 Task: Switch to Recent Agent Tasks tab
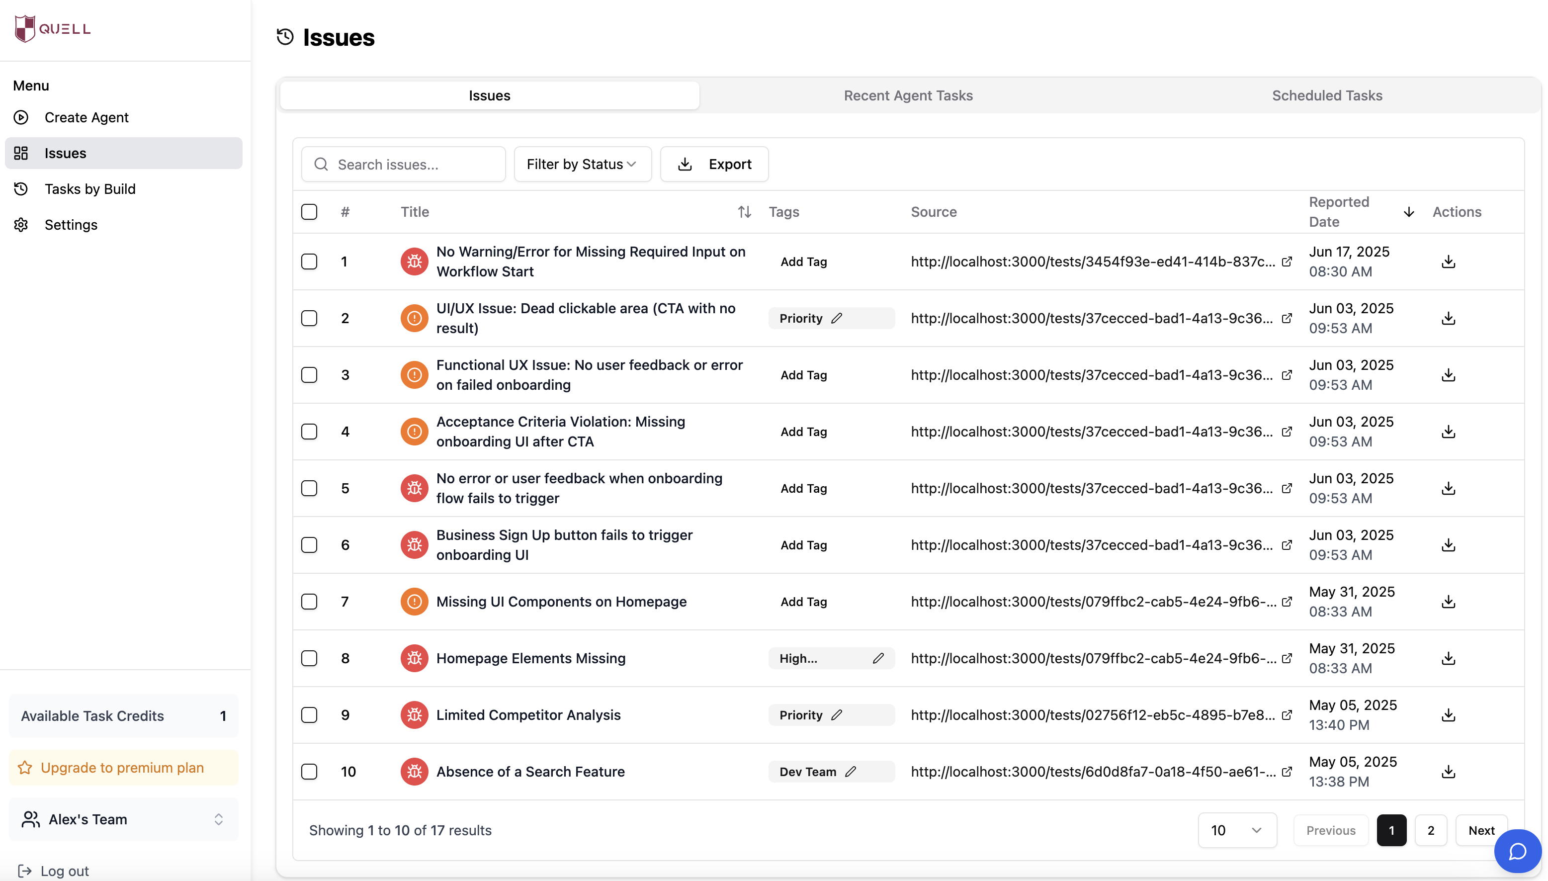click(908, 95)
